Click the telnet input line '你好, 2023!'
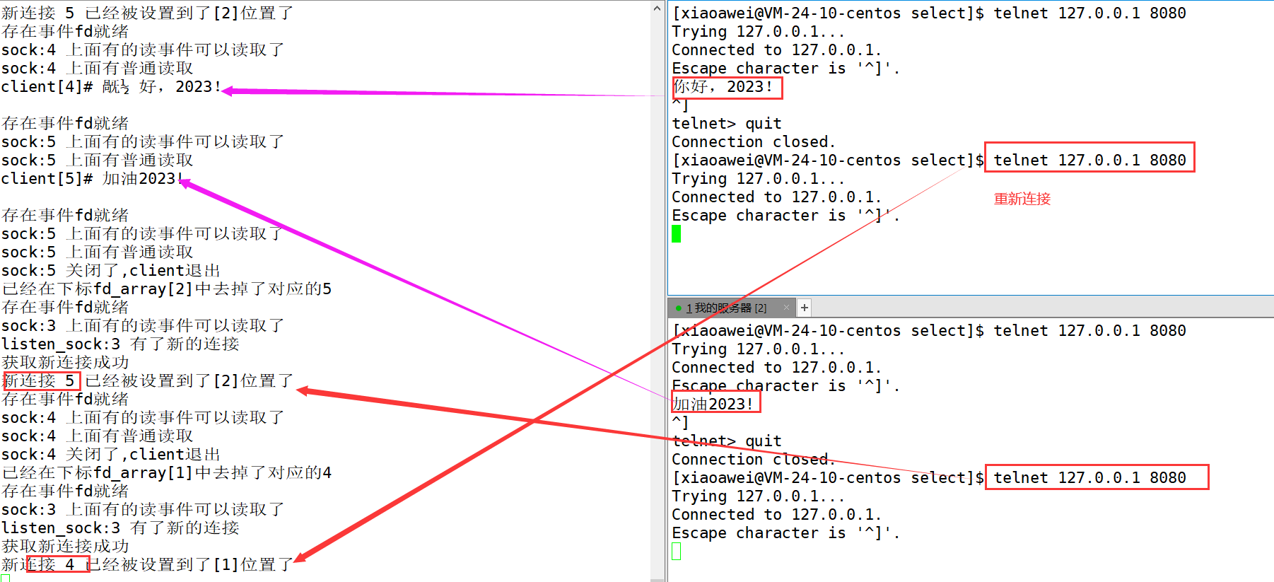This screenshot has height=582, width=1274. click(x=723, y=86)
